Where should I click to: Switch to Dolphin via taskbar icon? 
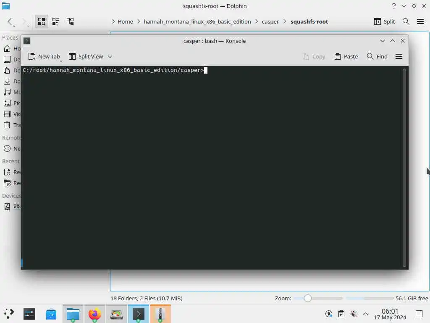73,314
